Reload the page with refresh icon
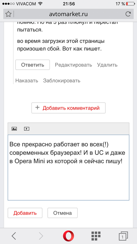 tap(128, 14)
